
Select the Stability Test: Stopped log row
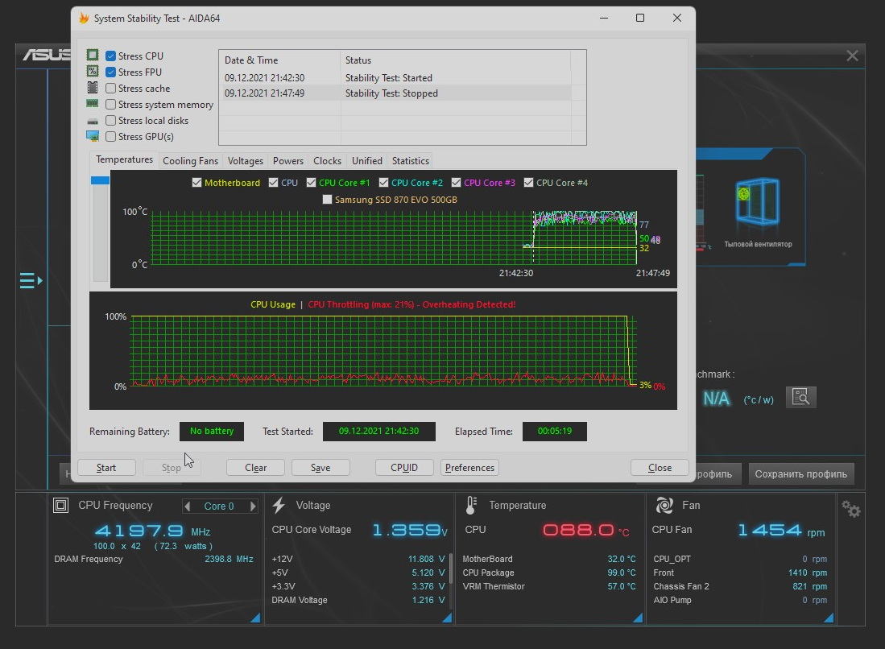click(395, 93)
